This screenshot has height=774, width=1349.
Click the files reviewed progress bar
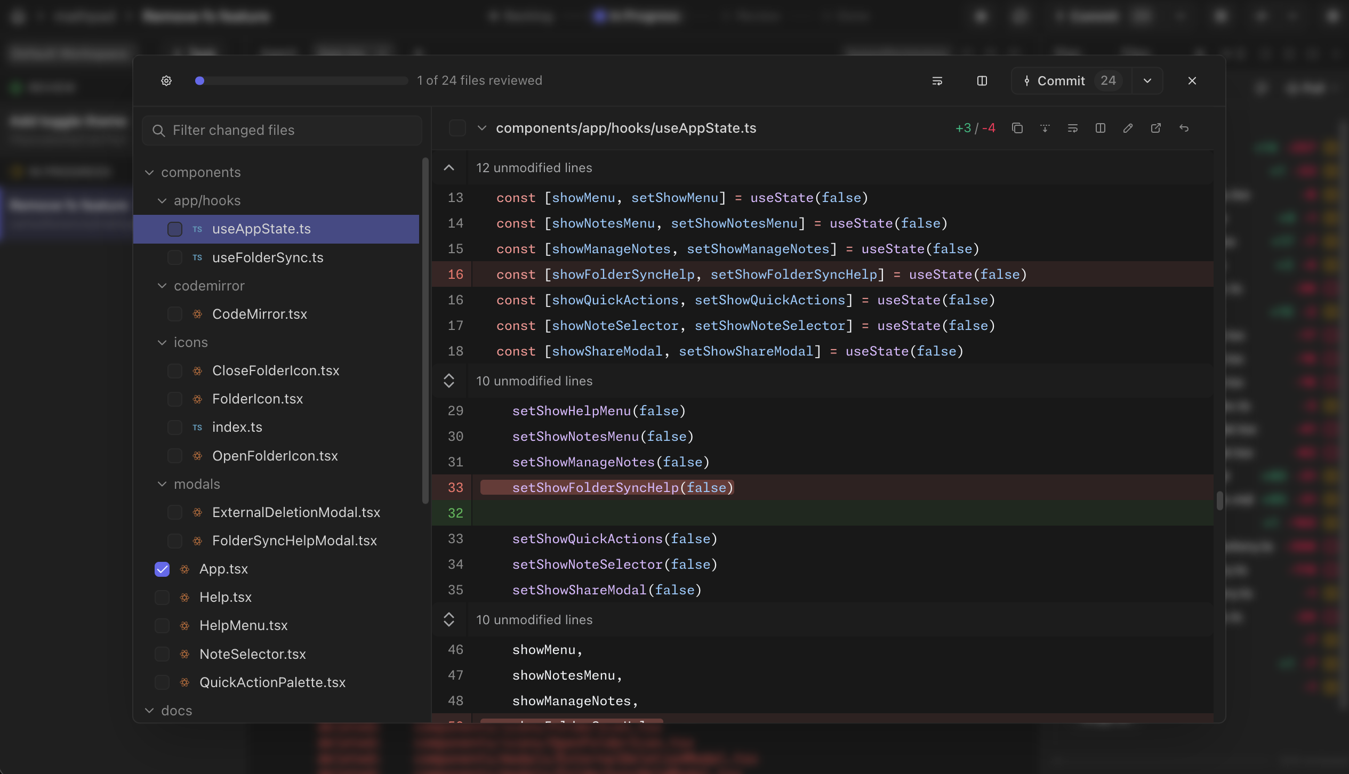point(301,80)
